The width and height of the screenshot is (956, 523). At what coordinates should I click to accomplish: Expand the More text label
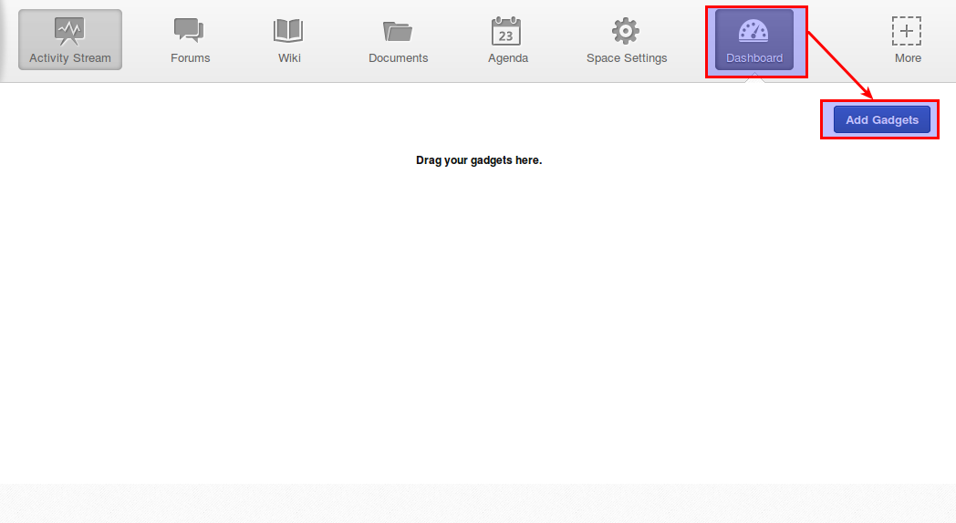[908, 57]
